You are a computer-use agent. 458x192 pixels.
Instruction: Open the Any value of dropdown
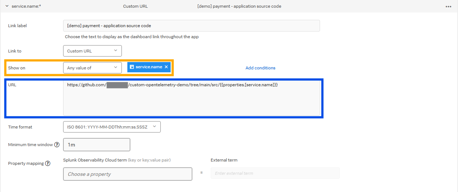coord(92,68)
